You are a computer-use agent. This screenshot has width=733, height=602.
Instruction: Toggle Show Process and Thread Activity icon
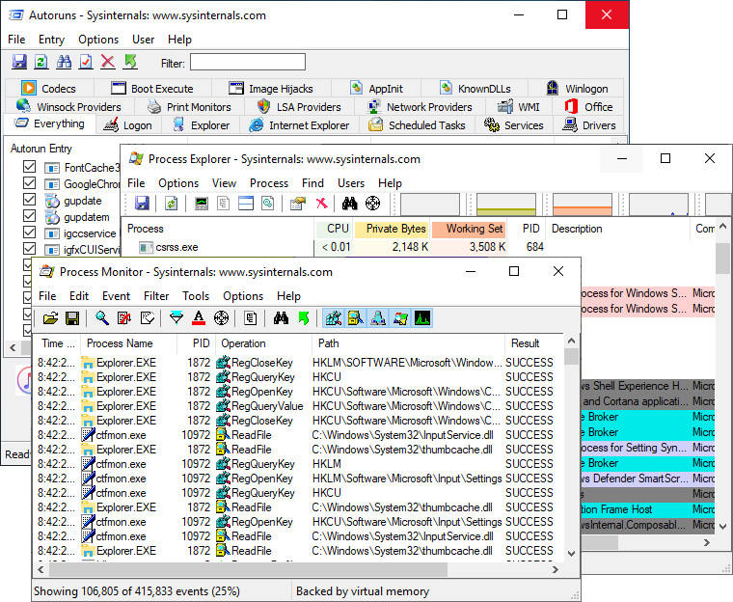pyautogui.click(x=400, y=318)
